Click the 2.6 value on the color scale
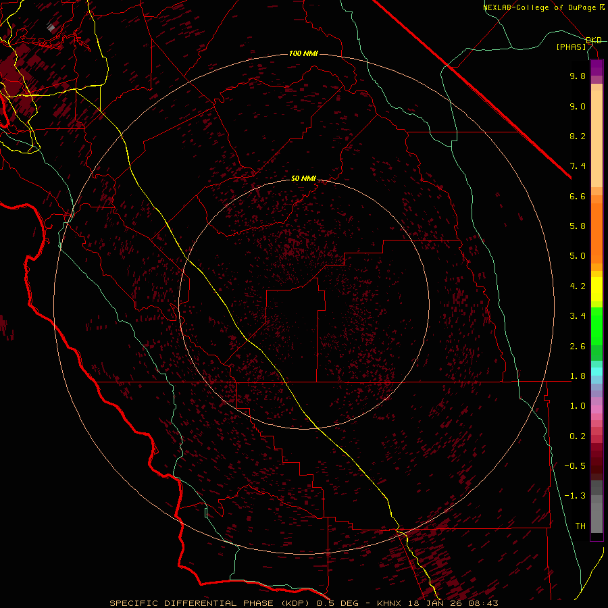This screenshot has height=608, width=608. [578, 347]
